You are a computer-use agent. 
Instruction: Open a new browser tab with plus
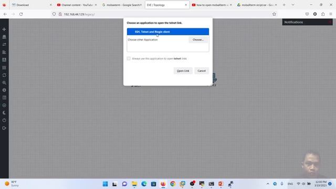pyautogui.click(x=284, y=5)
